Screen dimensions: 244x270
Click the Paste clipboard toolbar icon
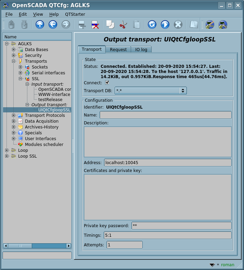[x=136, y=24]
